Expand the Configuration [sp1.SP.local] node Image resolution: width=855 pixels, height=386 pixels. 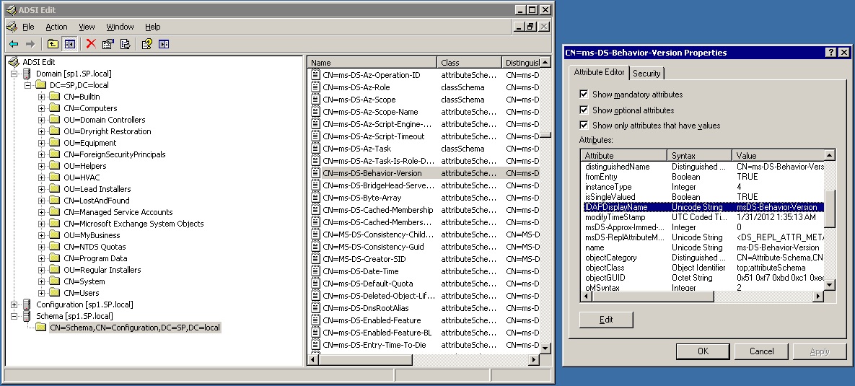[x=14, y=304]
